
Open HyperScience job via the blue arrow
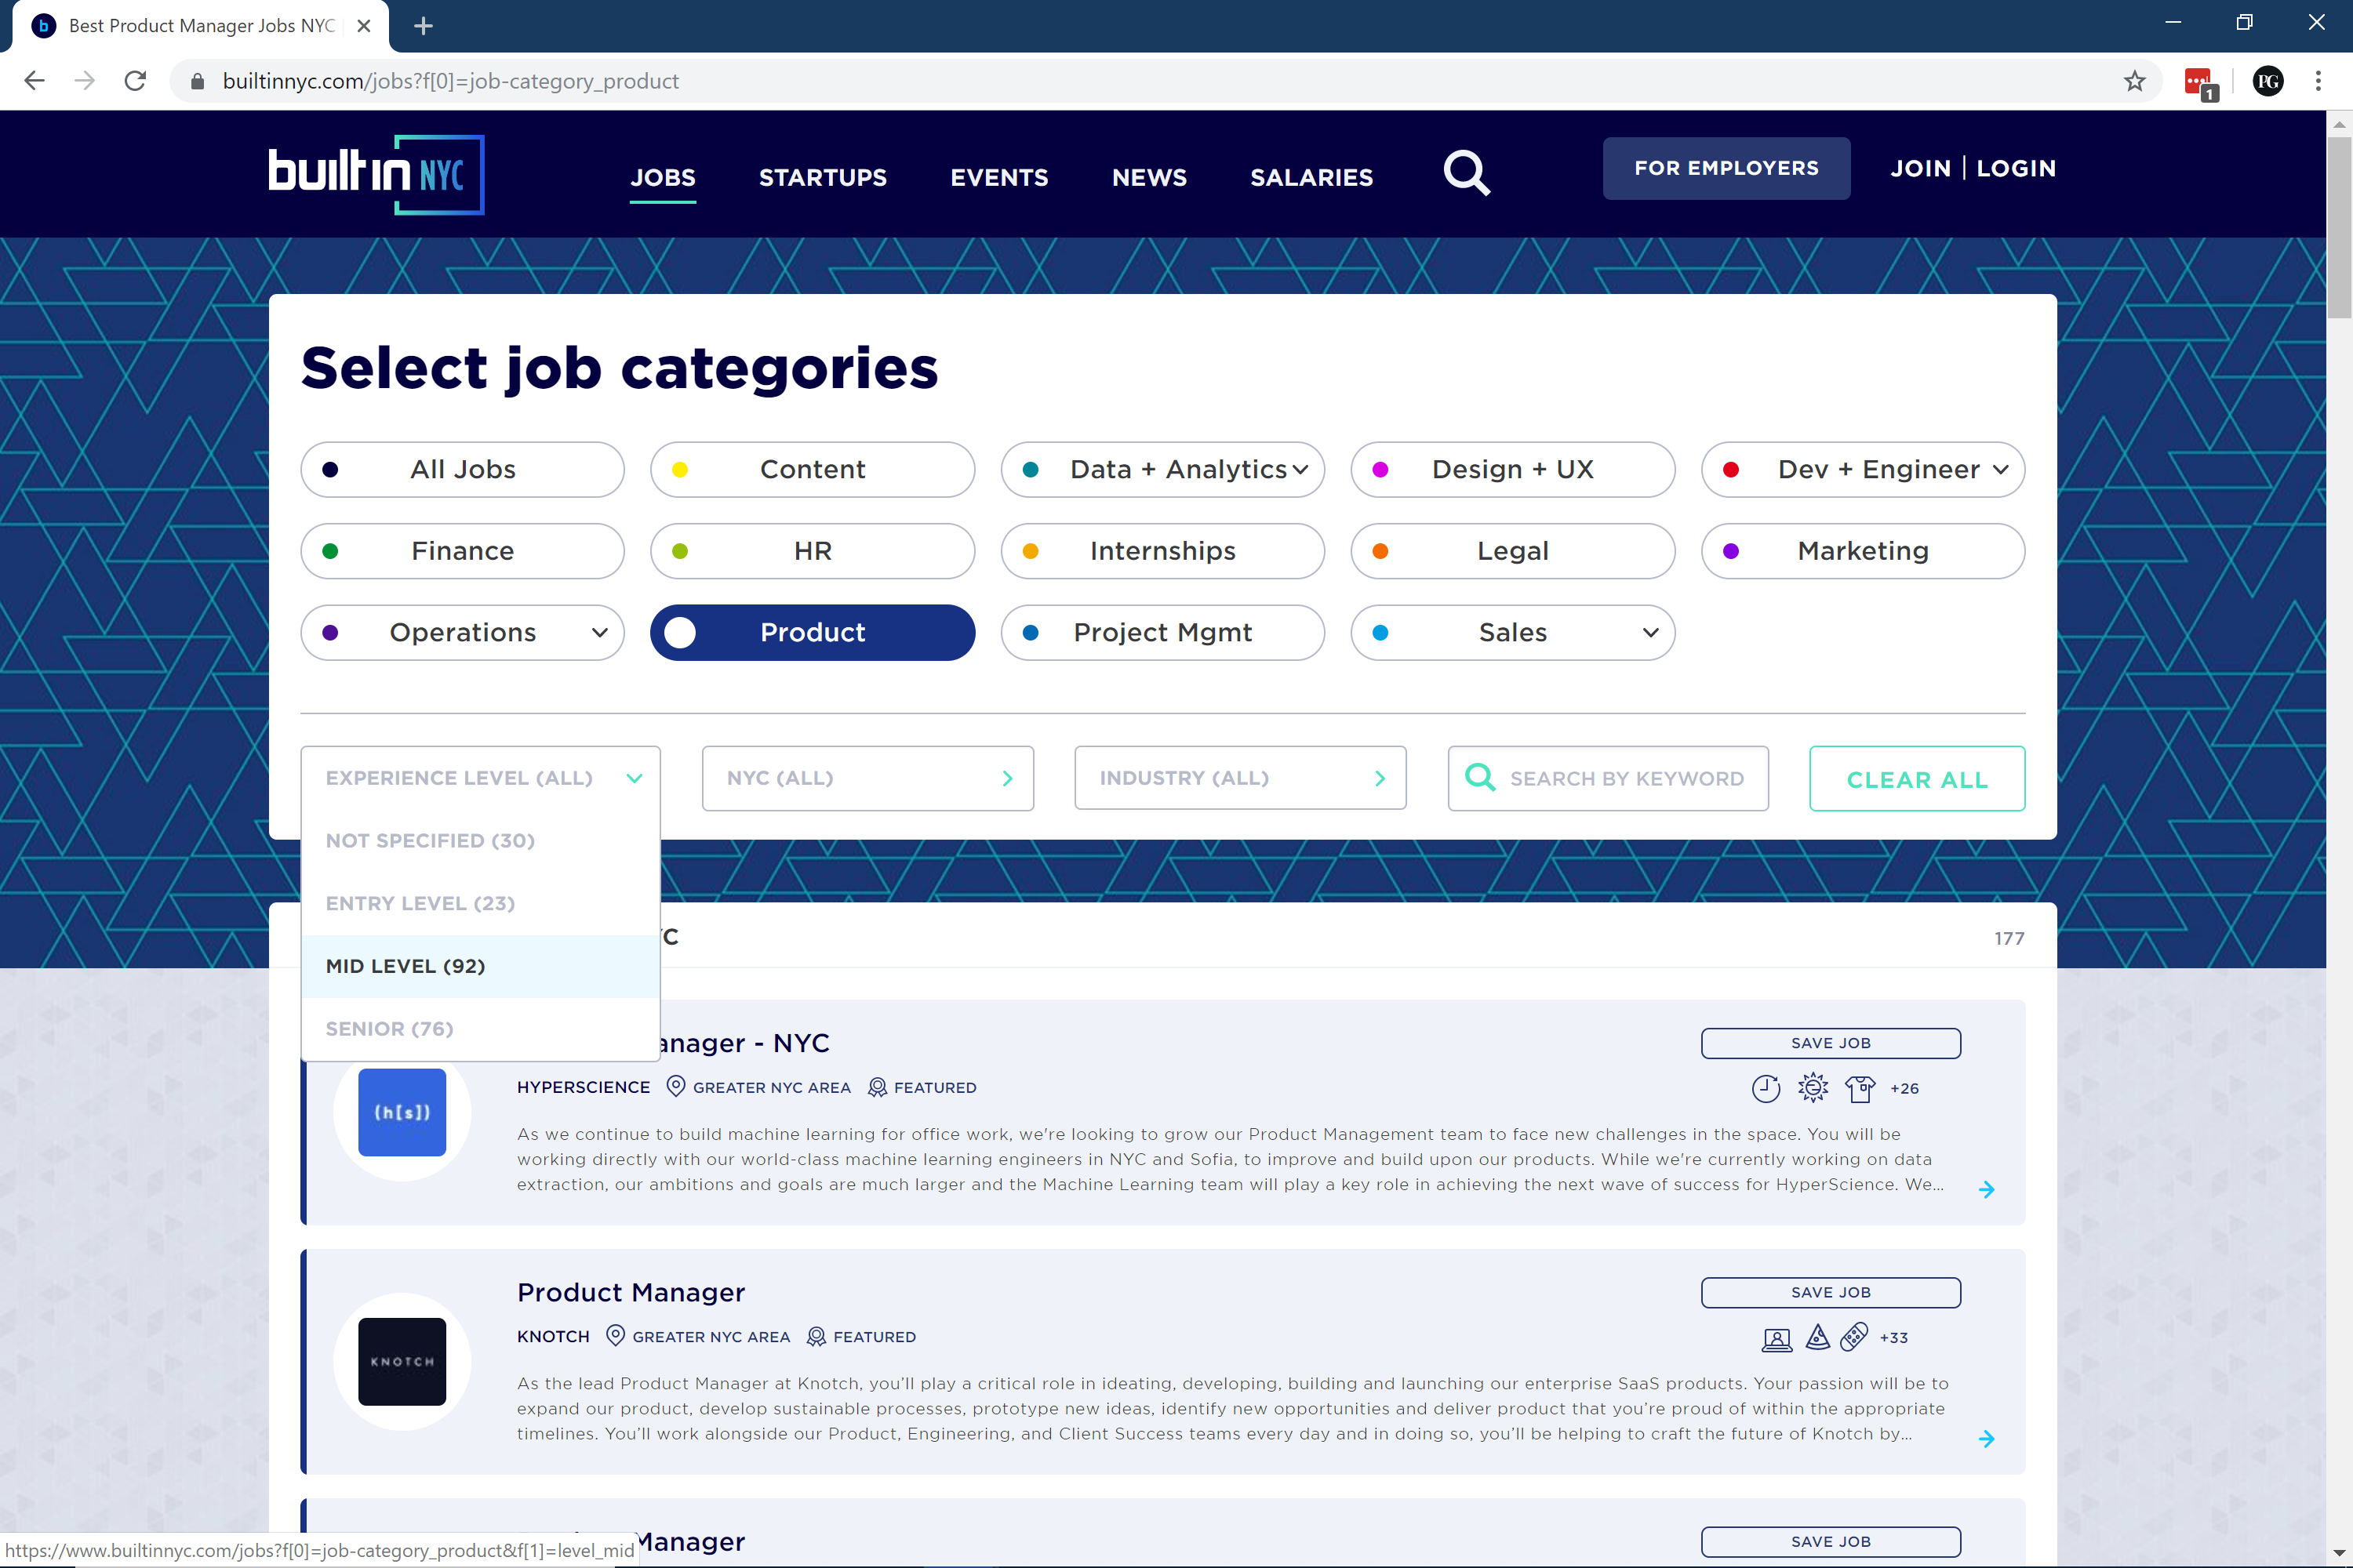1987,1189
